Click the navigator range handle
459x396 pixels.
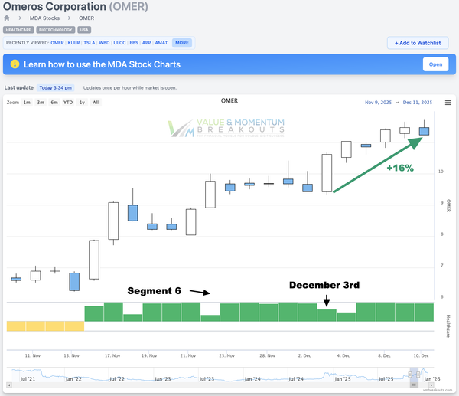click(415, 385)
